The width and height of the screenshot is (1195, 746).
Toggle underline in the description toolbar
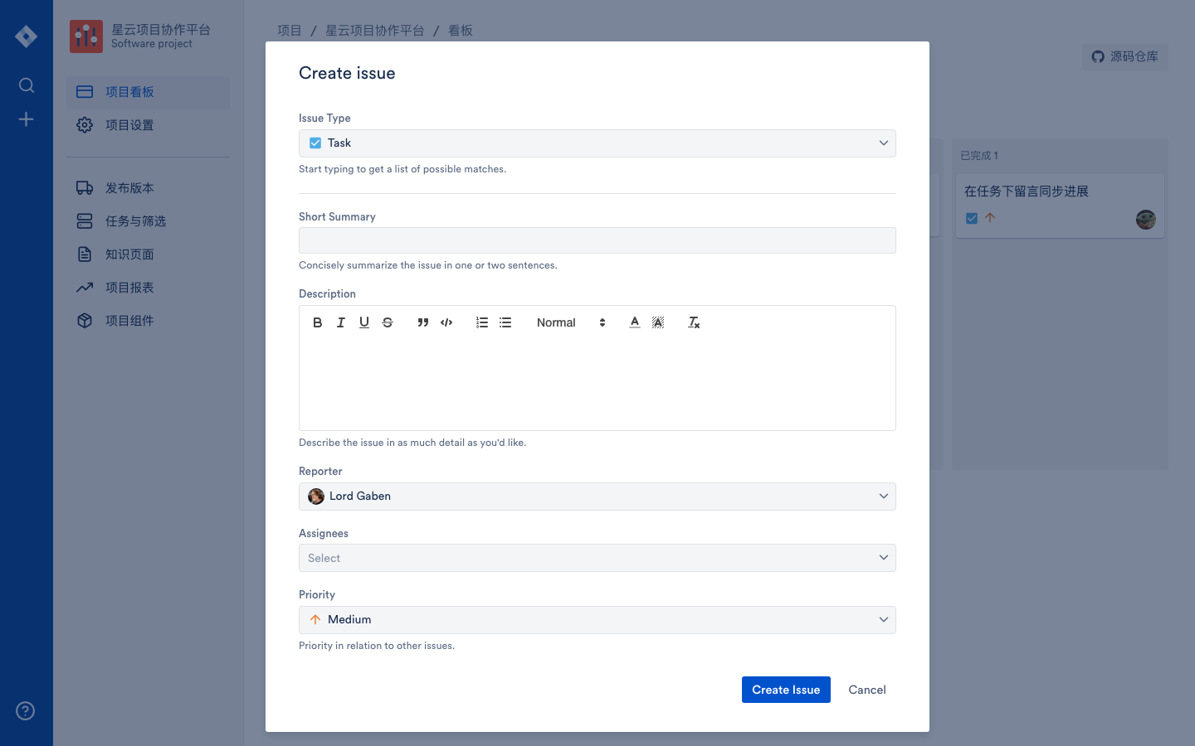tap(364, 322)
